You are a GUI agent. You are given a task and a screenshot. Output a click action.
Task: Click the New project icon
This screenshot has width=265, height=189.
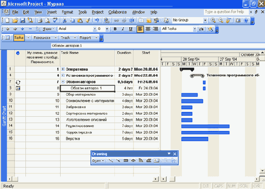coord(7,21)
